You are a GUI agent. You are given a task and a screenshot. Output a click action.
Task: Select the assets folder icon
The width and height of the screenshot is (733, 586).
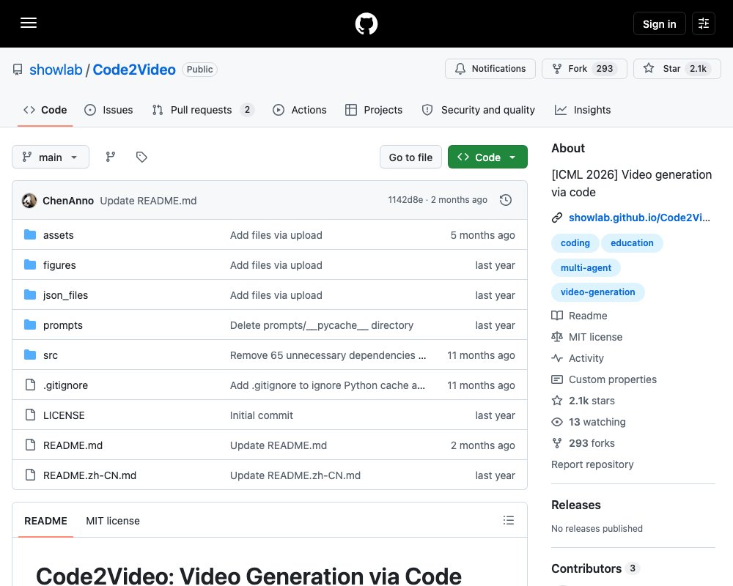click(x=30, y=234)
